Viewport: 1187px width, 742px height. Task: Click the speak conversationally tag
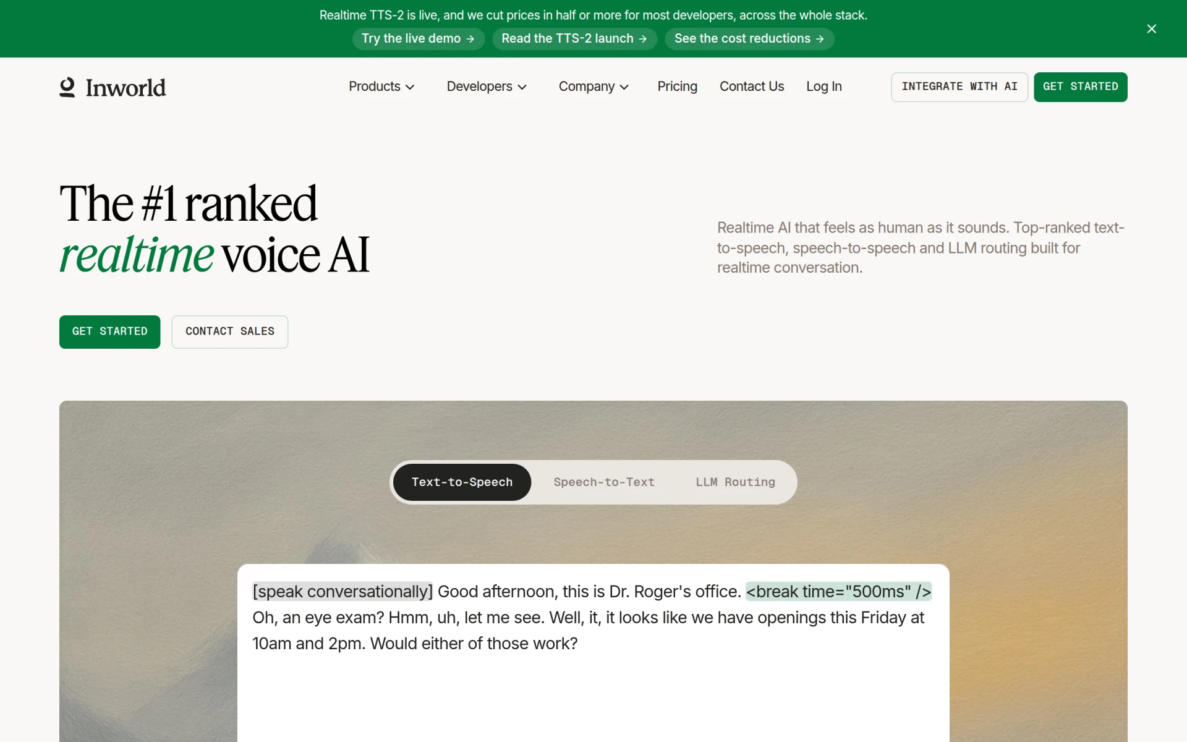342,591
